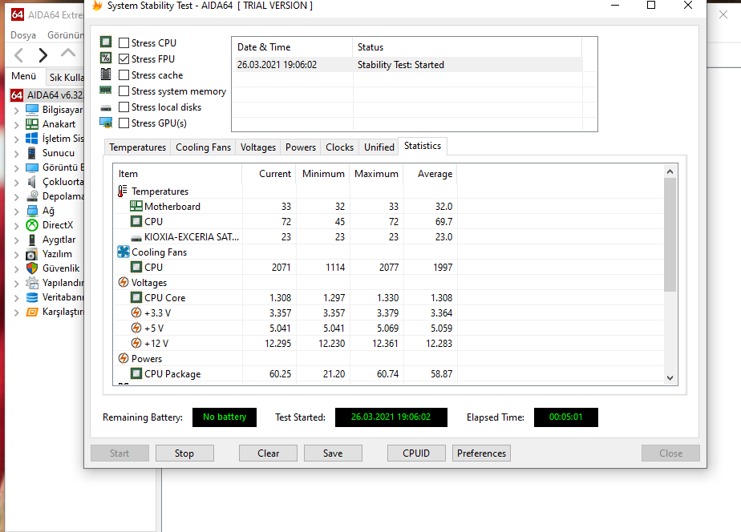The image size is (741, 532).
Task: Click the Güvenlik shield icon
Action: click(31, 268)
